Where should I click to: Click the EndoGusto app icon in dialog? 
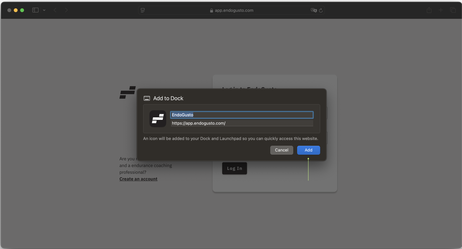(158, 119)
